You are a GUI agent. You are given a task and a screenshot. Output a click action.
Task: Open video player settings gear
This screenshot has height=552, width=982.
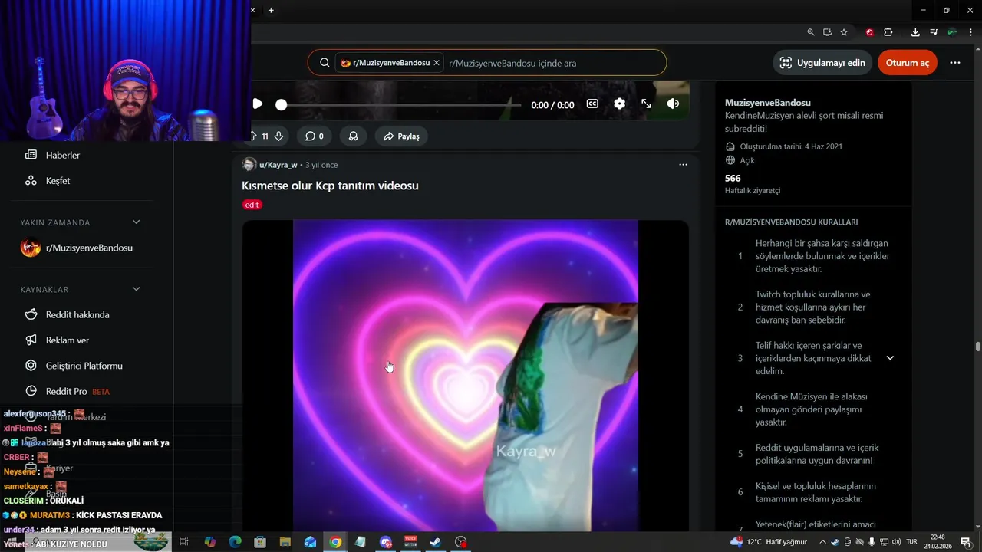(619, 103)
